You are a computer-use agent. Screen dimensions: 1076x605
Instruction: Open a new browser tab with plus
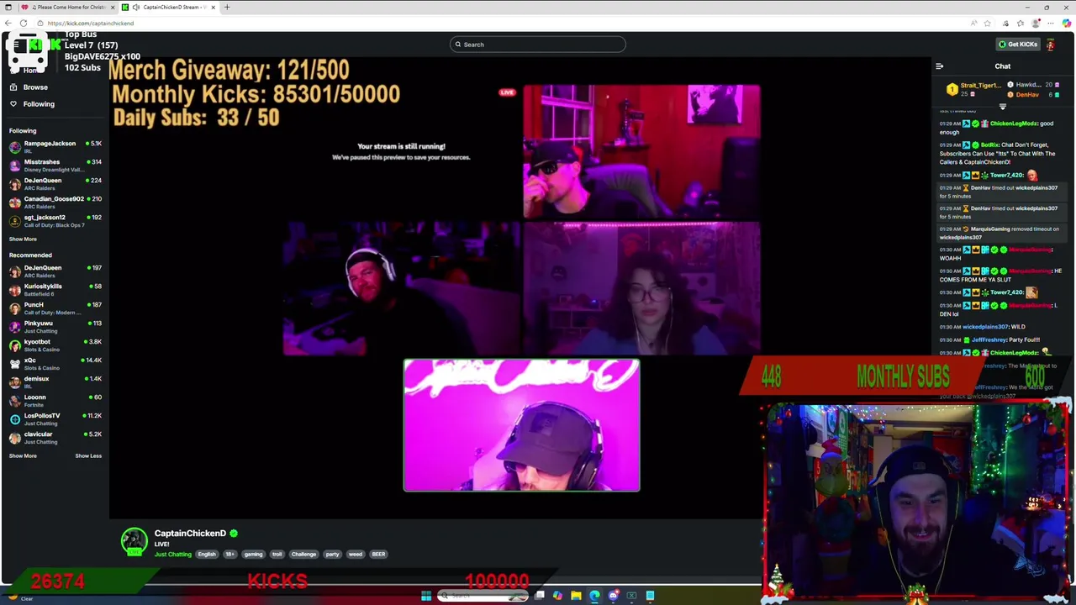[x=226, y=7]
